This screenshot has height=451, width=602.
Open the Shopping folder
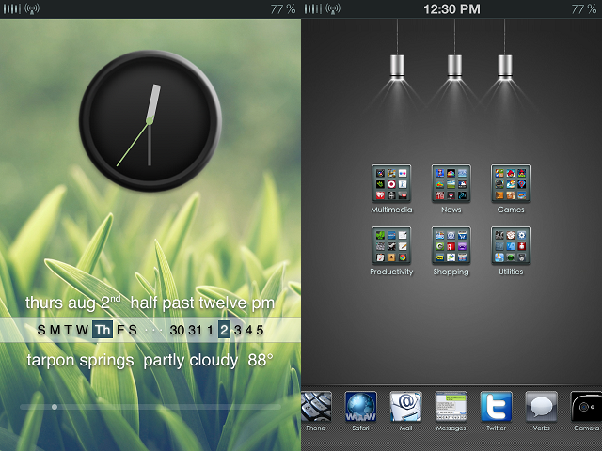(x=451, y=245)
